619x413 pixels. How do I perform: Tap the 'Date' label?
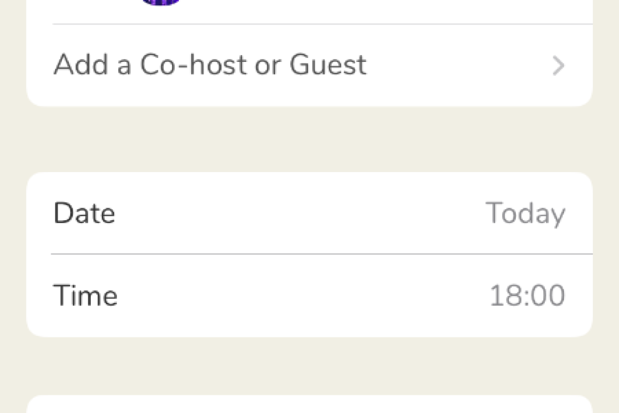[84, 213]
